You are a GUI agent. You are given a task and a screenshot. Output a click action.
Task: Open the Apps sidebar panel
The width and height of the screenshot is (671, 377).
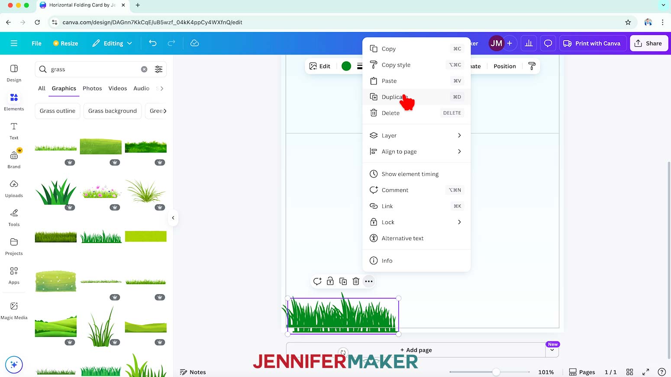click(x=14, y=276)
